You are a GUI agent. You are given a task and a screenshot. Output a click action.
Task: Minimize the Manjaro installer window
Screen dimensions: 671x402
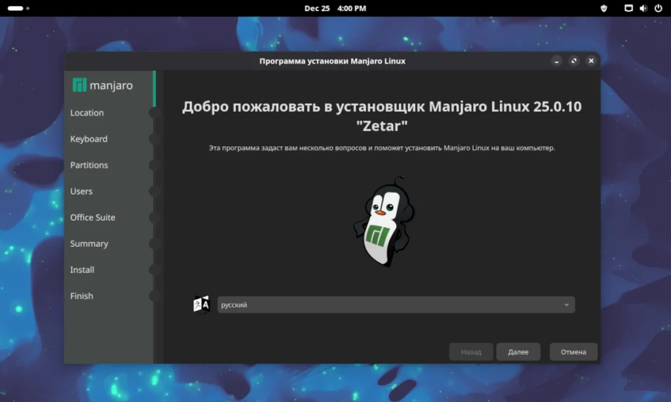pos(556,61)
